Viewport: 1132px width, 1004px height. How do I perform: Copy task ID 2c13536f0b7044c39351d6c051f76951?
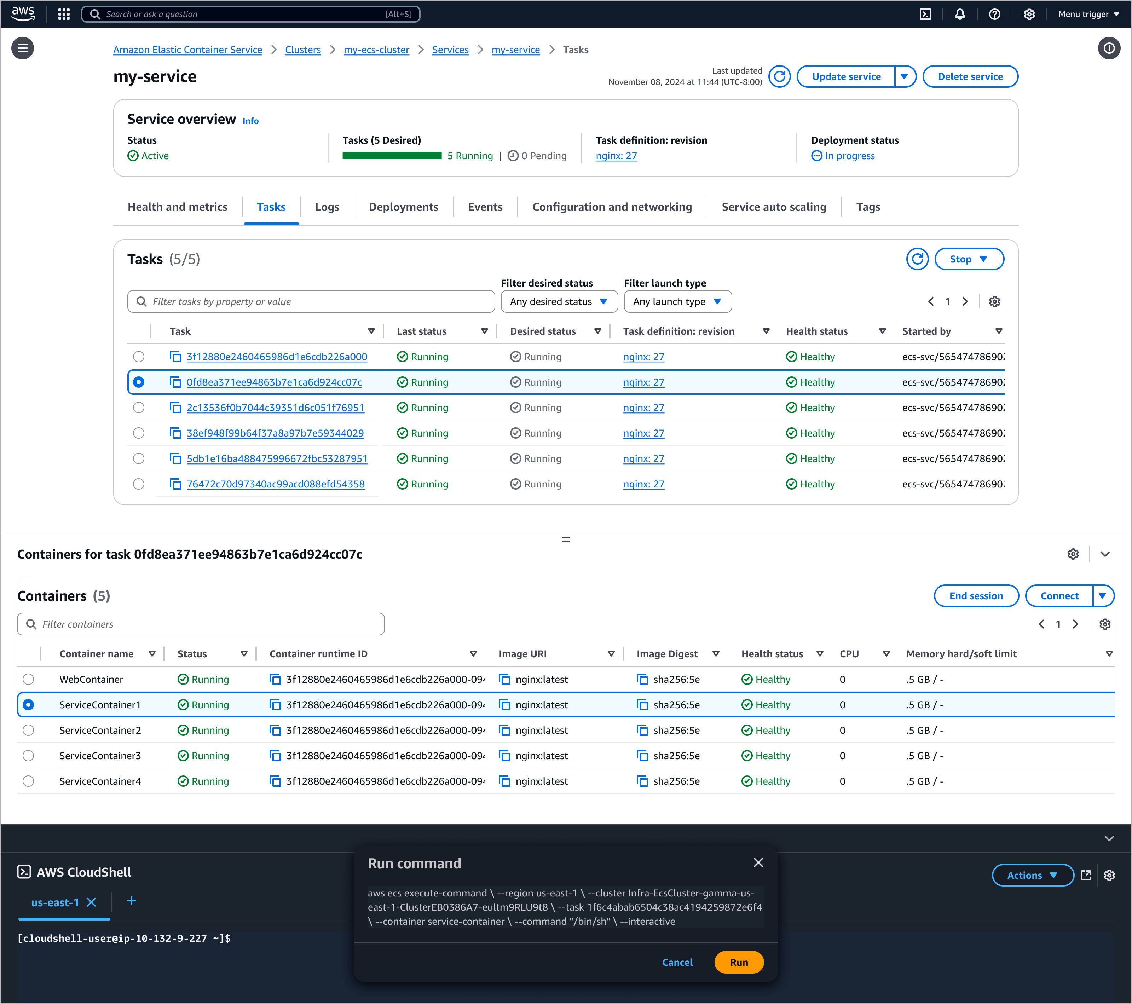click(x=175, y=408)
